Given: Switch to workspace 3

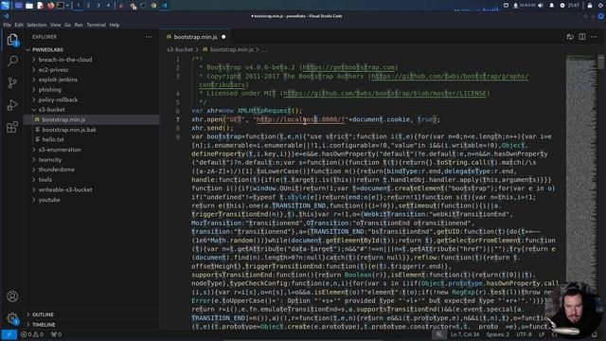Looking at the screenshot, I should tap(98, 6).
